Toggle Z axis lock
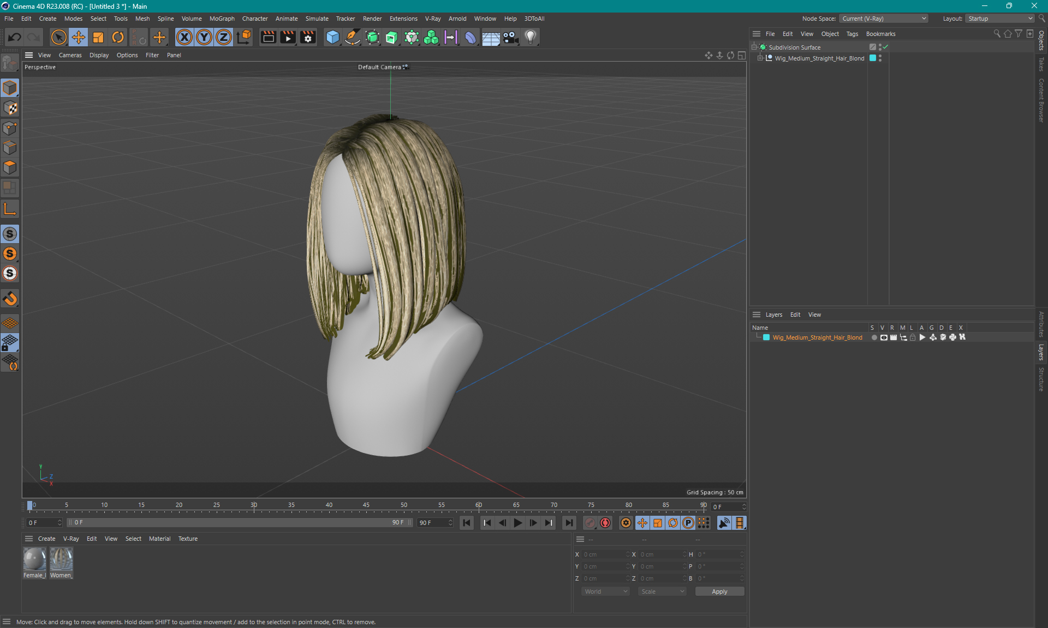Screen dimensions: 1048x628 (224, 37)
